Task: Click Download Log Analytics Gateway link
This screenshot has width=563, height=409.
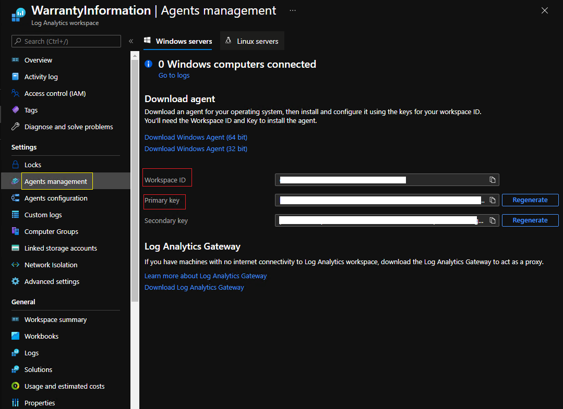Action: click(x=194, y=287)
